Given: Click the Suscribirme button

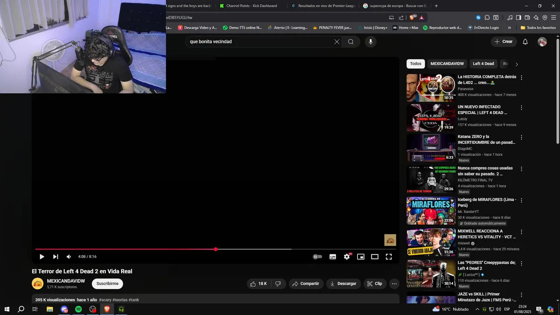Looking at the screenshot, I should tap(107, 283).
